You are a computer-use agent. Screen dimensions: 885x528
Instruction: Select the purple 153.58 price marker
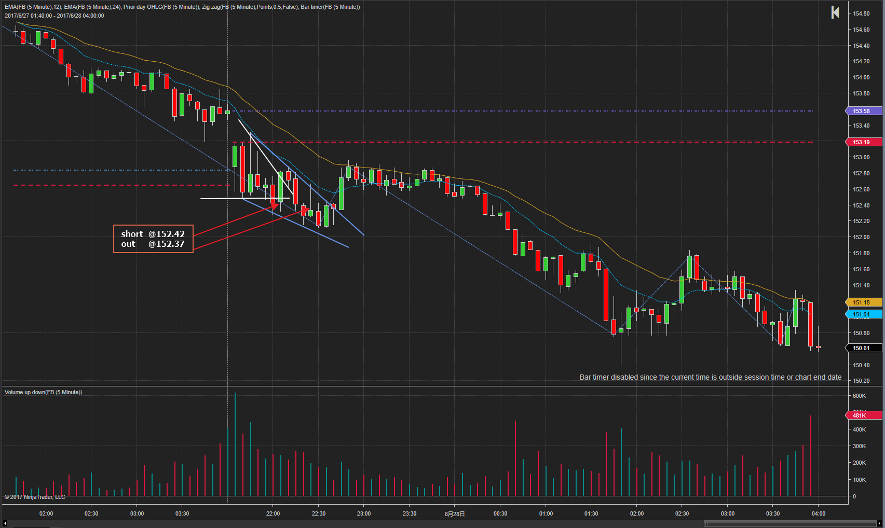(864, 111)
